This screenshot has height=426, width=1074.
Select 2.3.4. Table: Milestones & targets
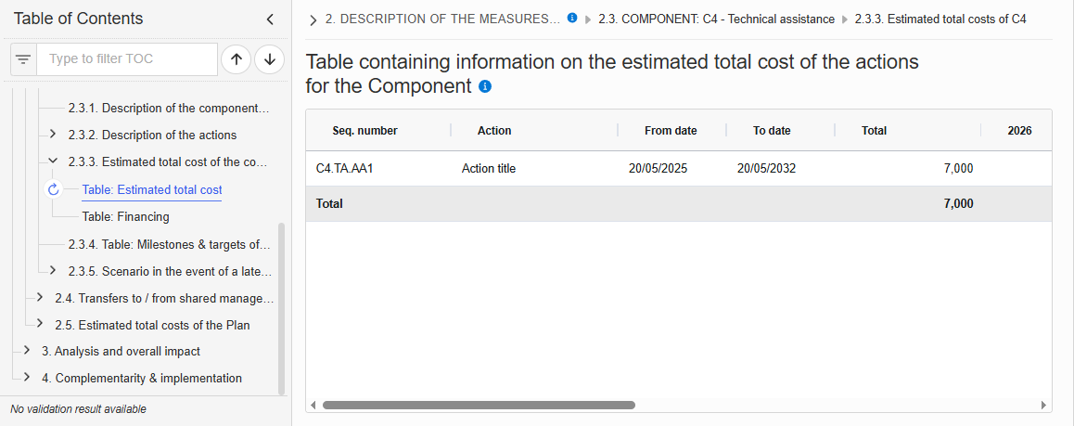click(169, 244)
